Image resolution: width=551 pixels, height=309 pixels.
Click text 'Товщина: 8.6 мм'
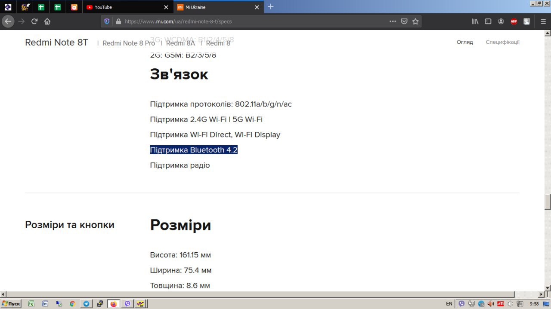(x=180, y=286)
